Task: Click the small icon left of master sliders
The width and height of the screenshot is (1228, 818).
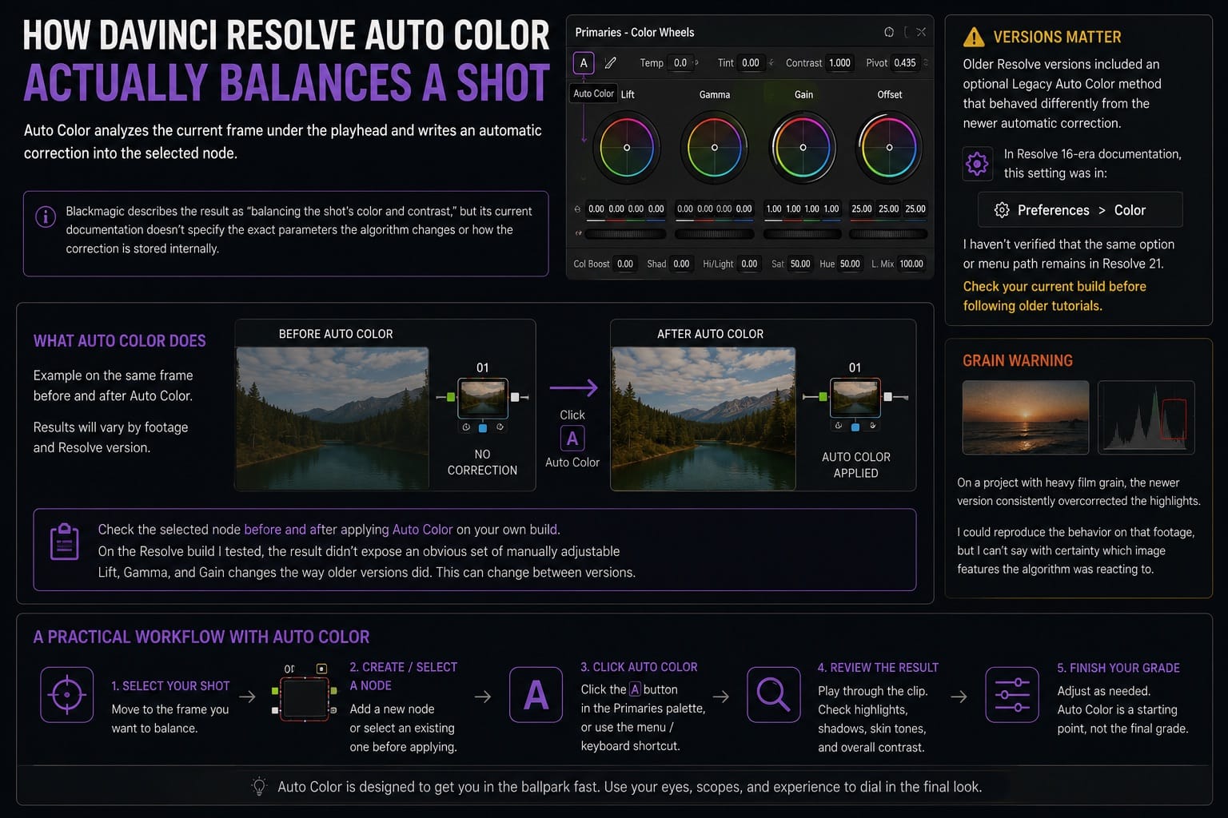Action: 578,234
